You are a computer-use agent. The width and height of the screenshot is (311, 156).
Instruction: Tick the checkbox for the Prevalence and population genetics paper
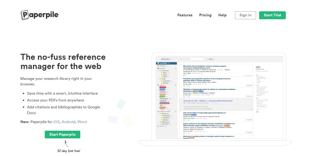point(181,79)
